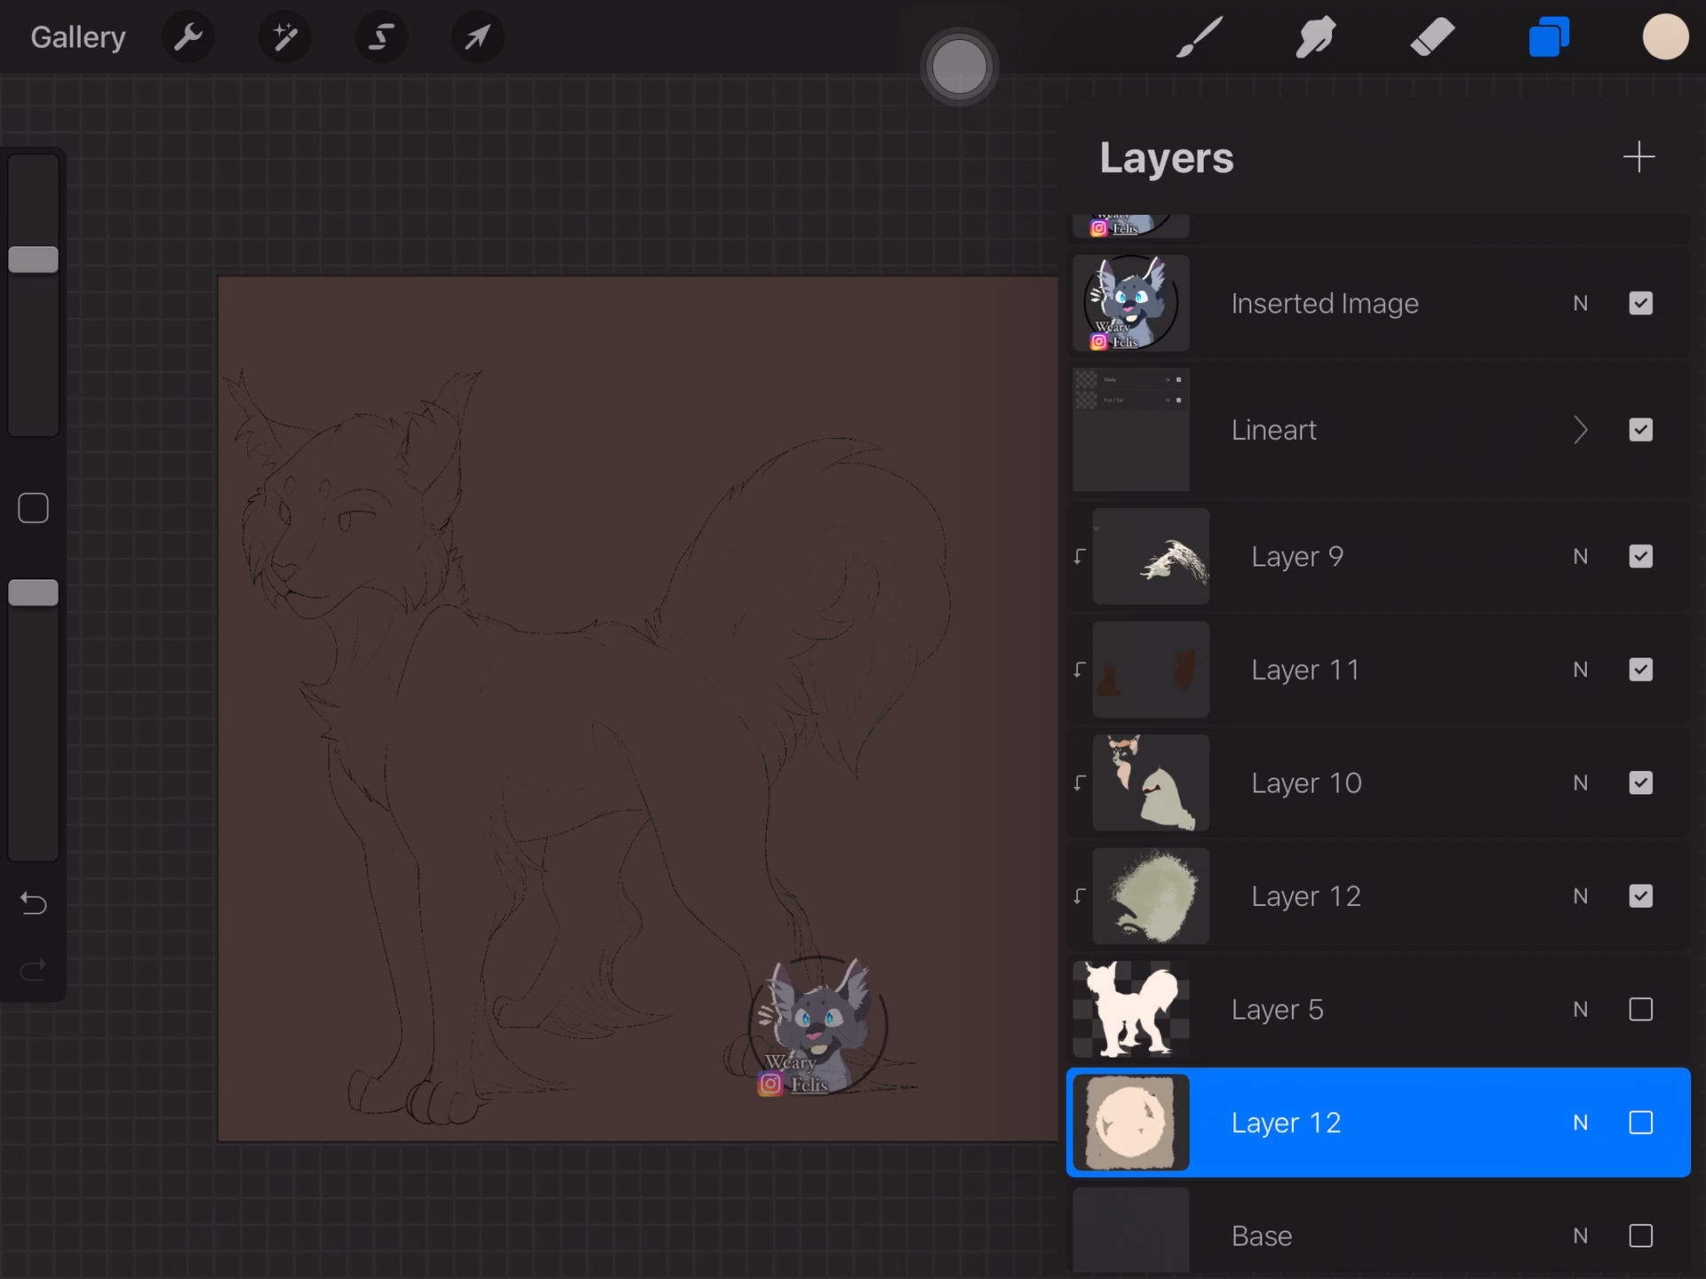The height and width of the screenshot is (1279, 1706).
Task: Select the Layer 11 name
Action: point(1305,670)
